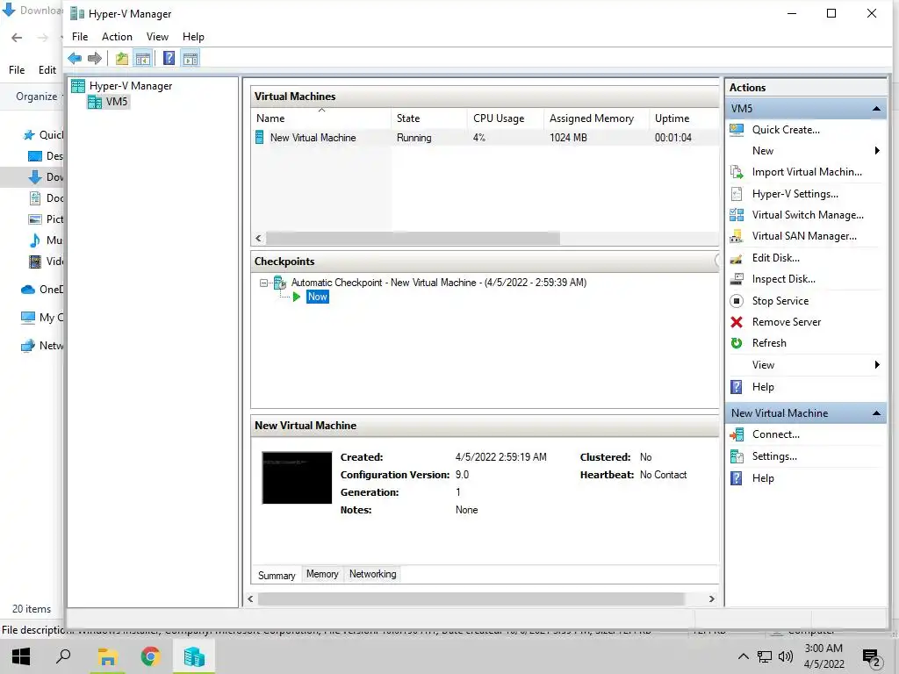
Task: Click right arrow of bottom horizontal scrollbar
Action: (x=711, y=599)
